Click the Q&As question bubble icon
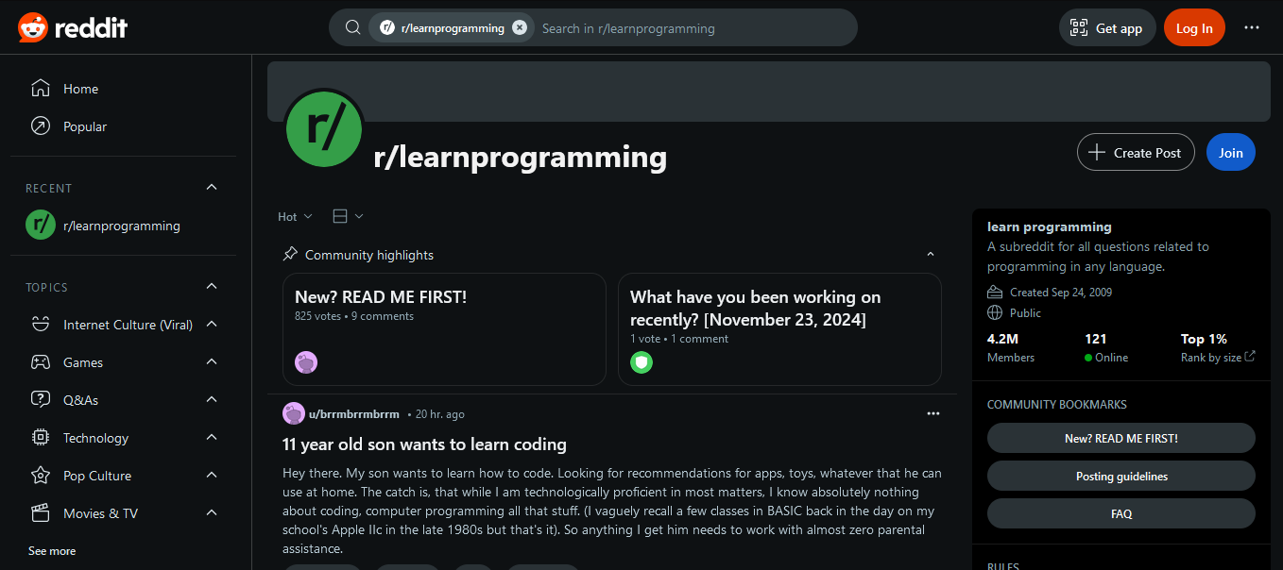The height and width of the screenshot is (570, 1283). click(x=40, y=400)
